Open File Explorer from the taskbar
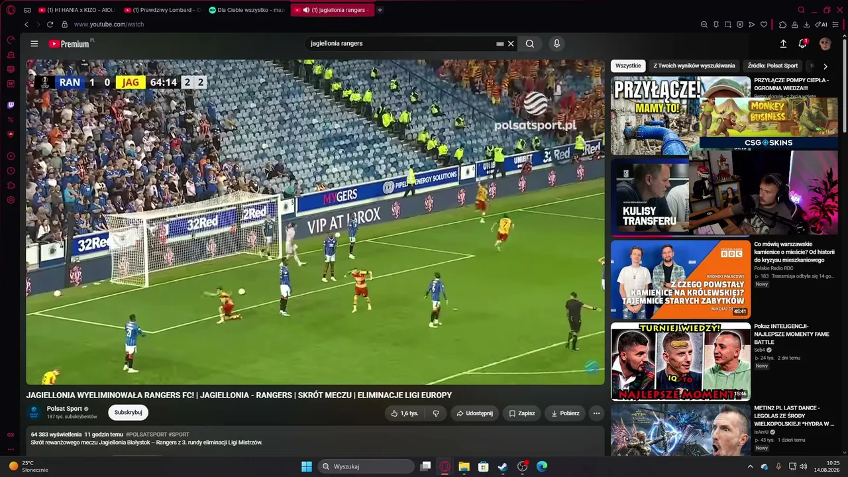Screen dimensions: 848x477 (x=464, y=466)
